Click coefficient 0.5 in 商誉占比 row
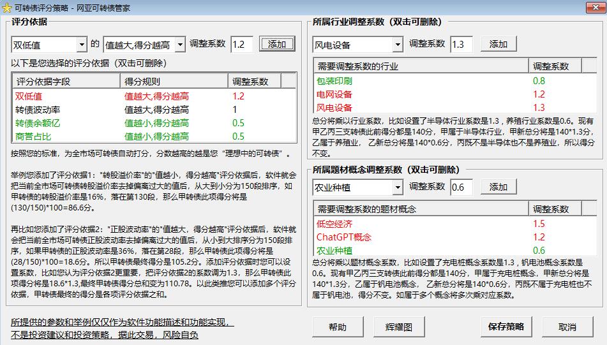The image size is (607, 345). pos(239,136)
